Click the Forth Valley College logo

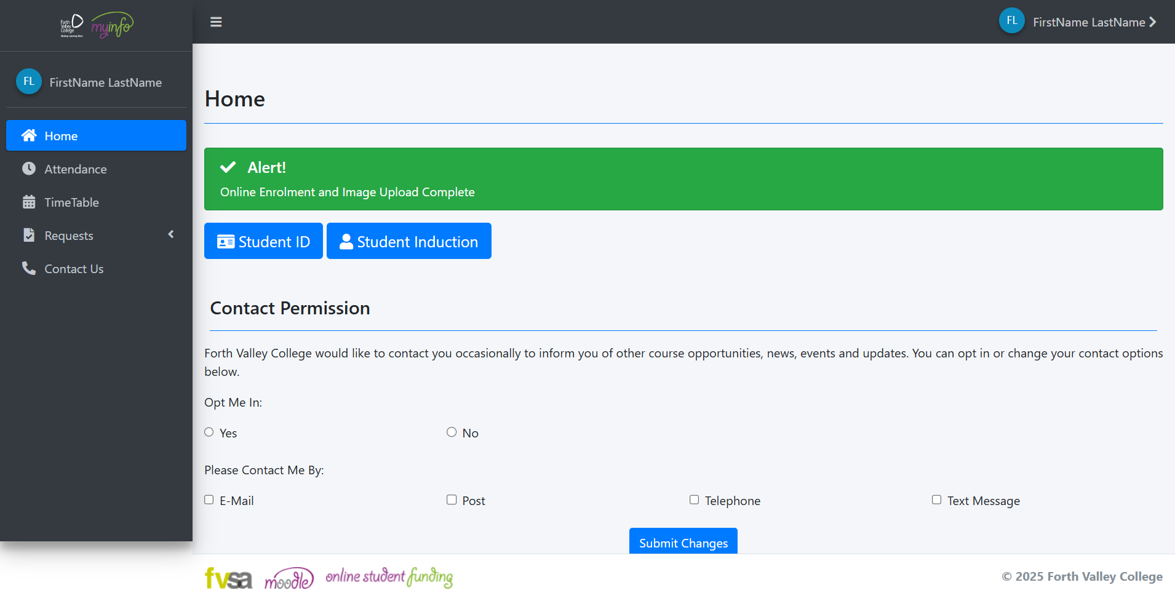point(71,25)
